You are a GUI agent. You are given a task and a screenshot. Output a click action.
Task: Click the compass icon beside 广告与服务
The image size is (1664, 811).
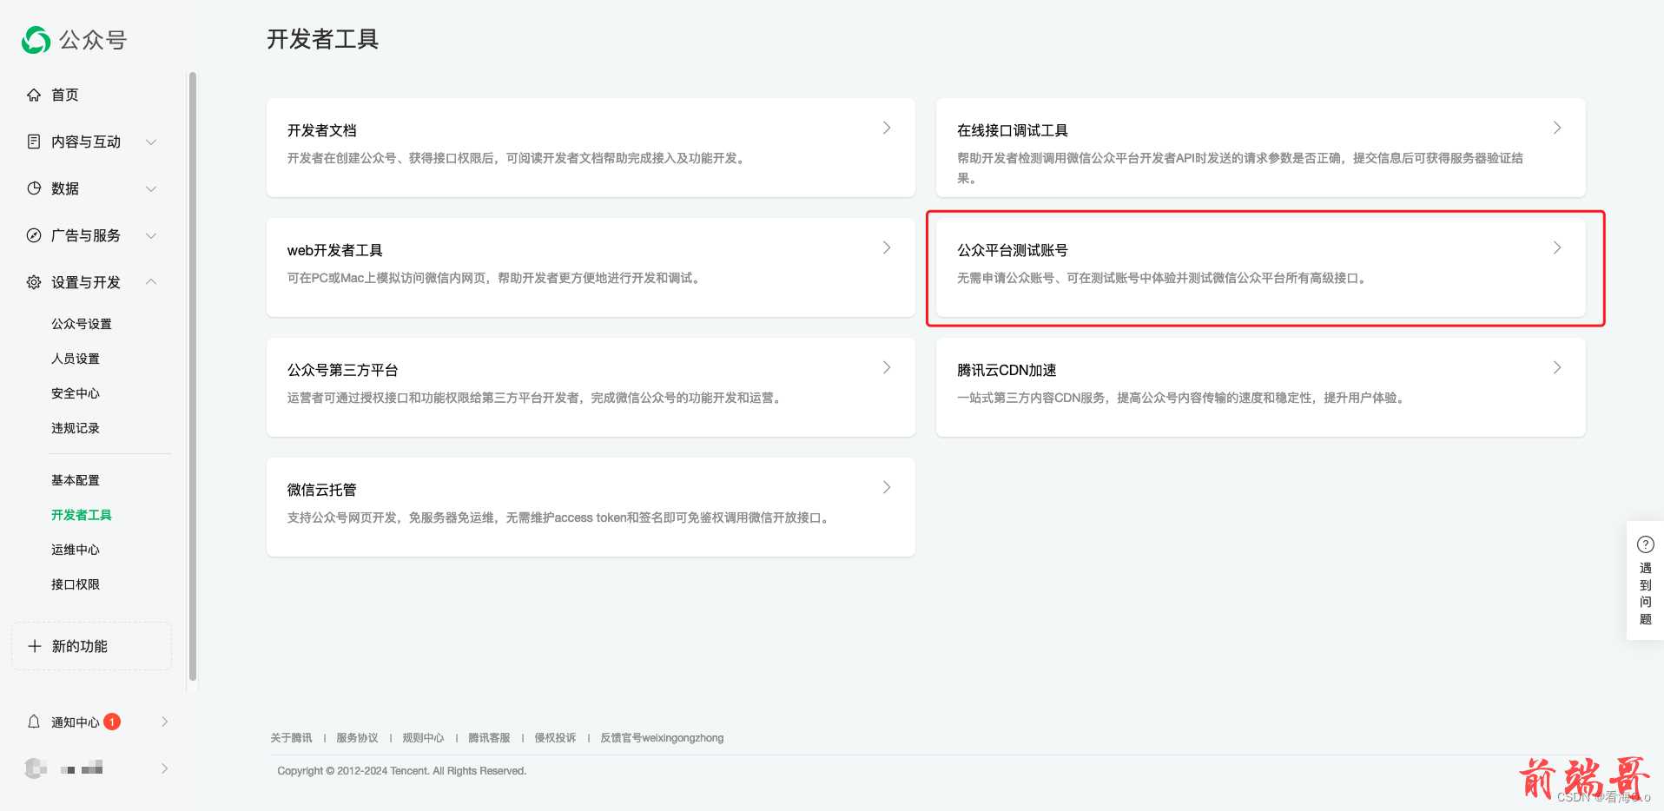34,235
